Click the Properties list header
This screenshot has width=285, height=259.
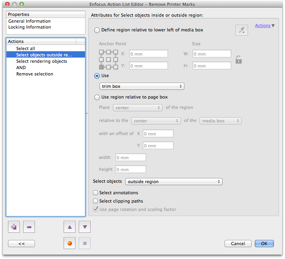coord(46,14)
